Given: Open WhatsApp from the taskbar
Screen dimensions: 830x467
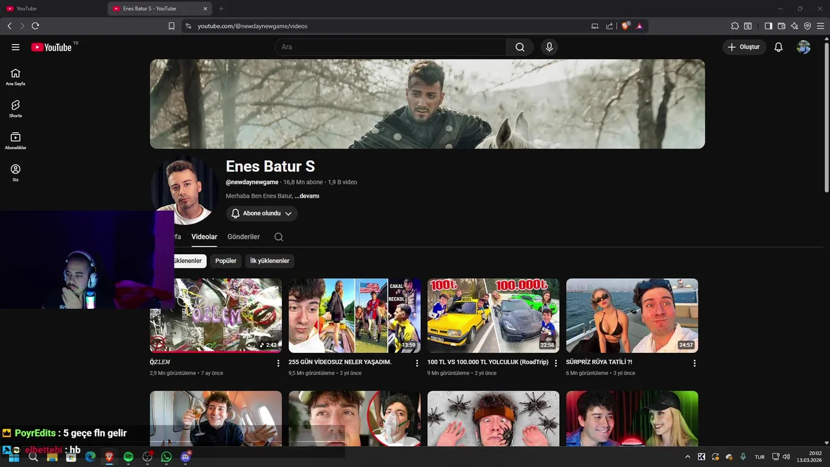Looking at the screenshot, I should pos(167,457).
